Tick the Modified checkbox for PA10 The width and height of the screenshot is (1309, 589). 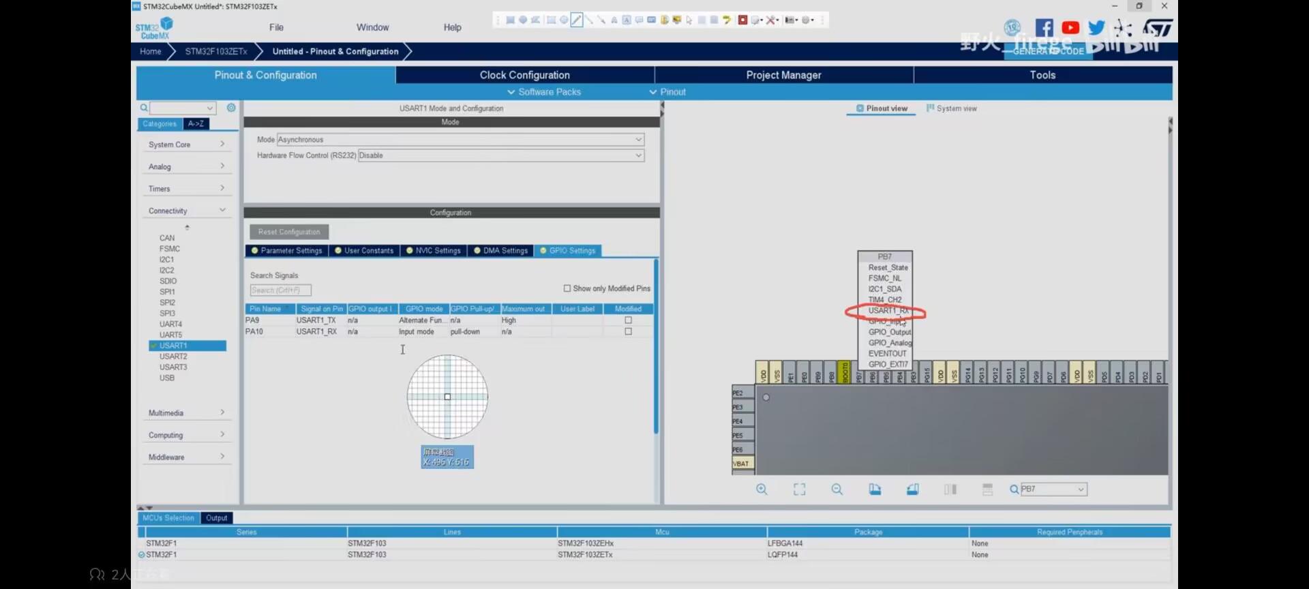tap(628, 331)
